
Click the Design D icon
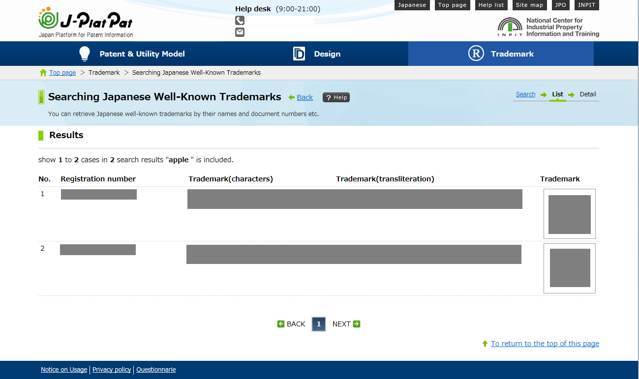click(x=299, y=54)
